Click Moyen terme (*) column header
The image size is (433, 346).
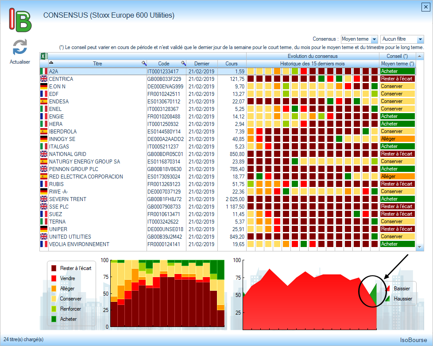pos(398,64)
